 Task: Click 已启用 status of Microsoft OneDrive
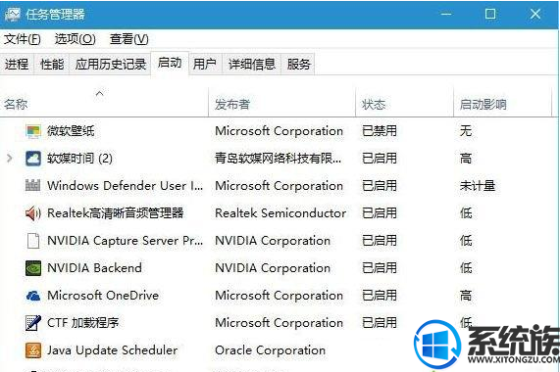tap(380, 296)
